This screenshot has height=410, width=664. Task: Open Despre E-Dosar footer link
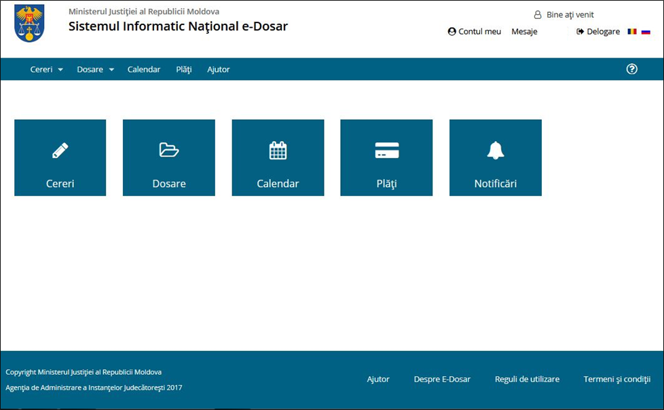[442, 380]
